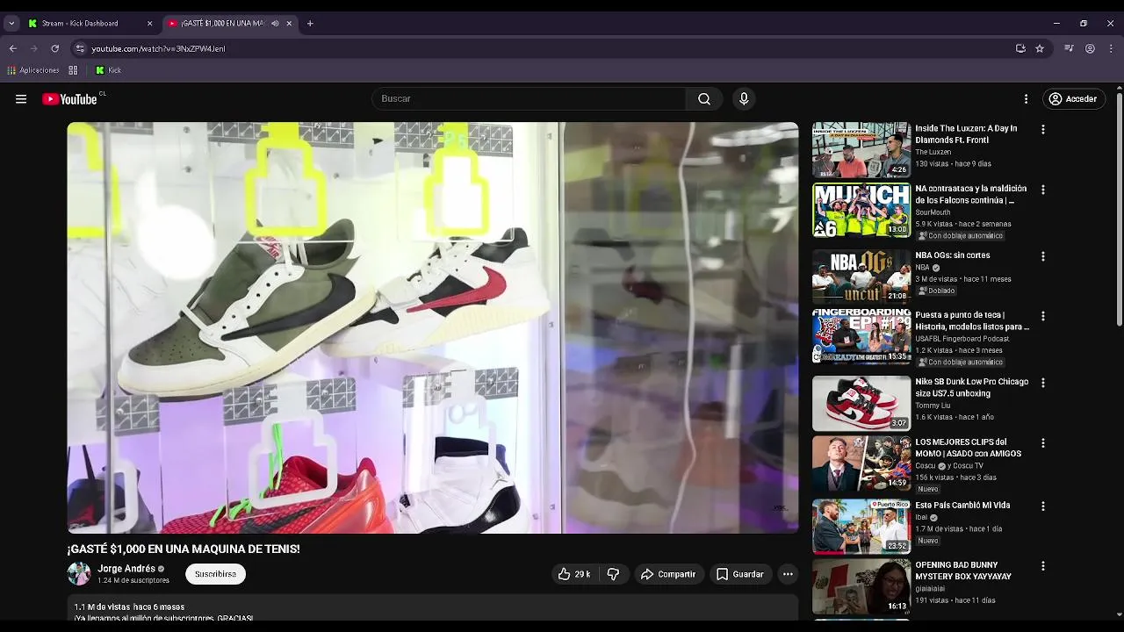Go forward in browser history
The width and height of the screenshot is (1124, 632).
(33, 48)
